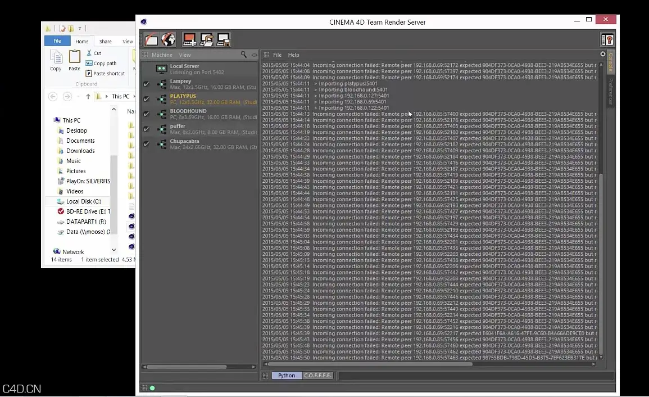The height and width of the screenshot is (397, 649).
Task: Click the magnifier search icon in machine panel
Action: [x=244, y=55]
